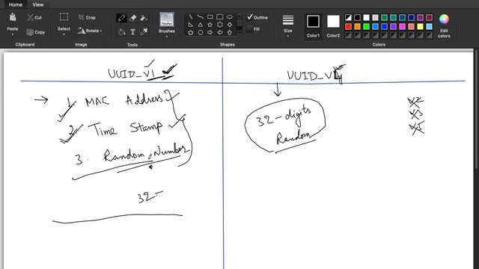Image resolution: width=479 pixels, height=269 pixels.
Task: Pick the curve shape
Action: [x=201, y=16]
